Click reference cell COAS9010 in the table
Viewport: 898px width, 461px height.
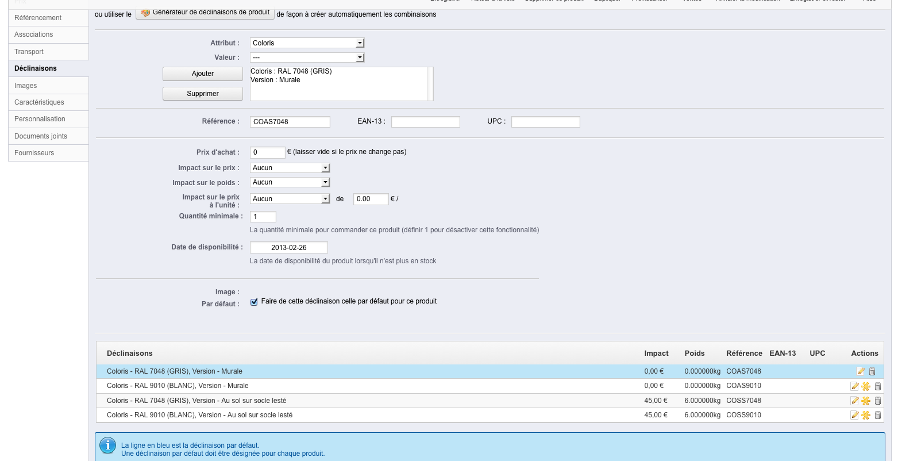[x=743, y=386]
